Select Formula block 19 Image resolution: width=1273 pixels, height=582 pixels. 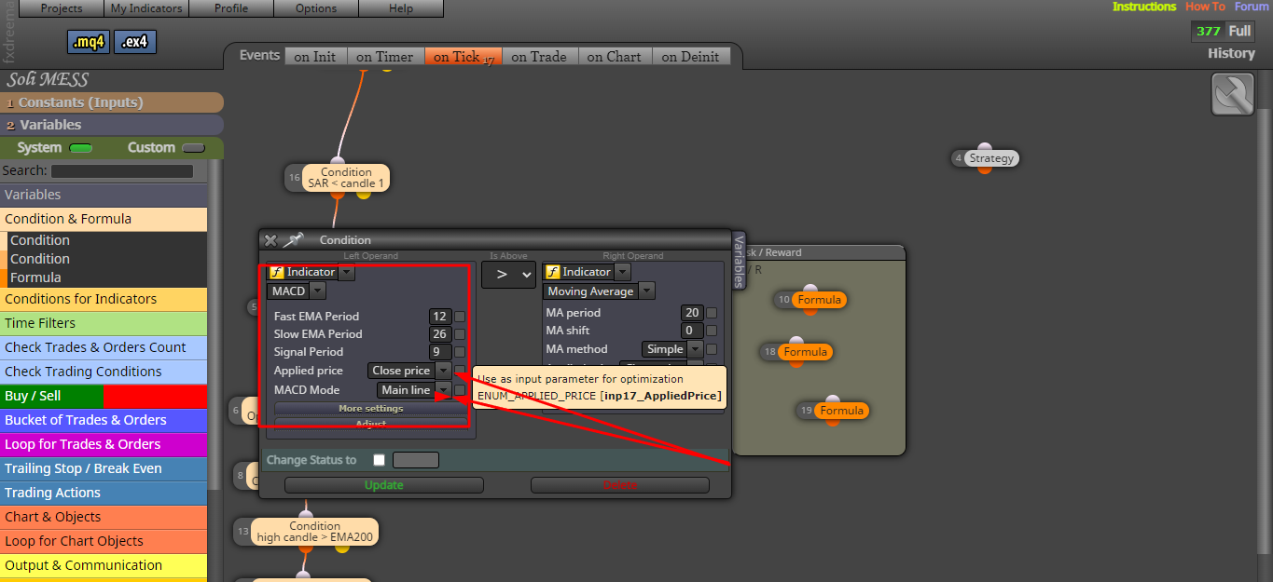pyautogui.click(x=842, y=411)
